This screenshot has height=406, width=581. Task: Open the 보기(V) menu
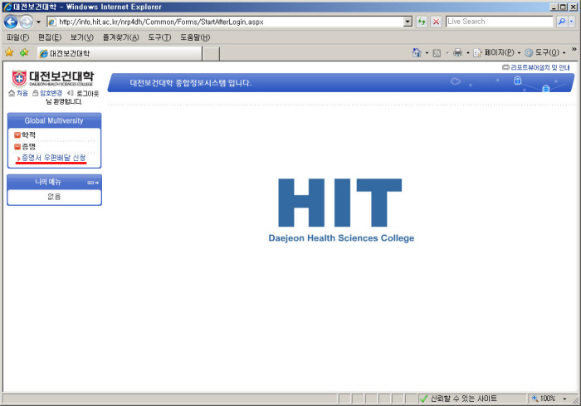pos(82,37)
